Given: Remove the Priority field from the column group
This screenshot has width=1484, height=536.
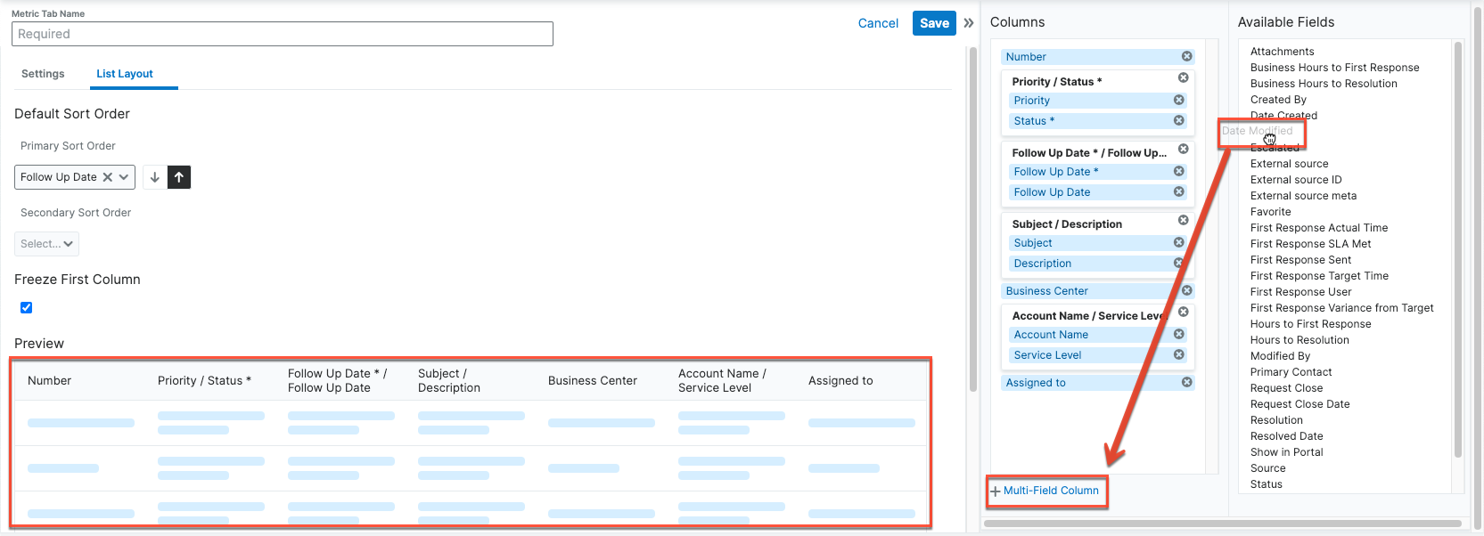Looking at the screenshot, I should pyautogui.click(x=1178, y=101).
